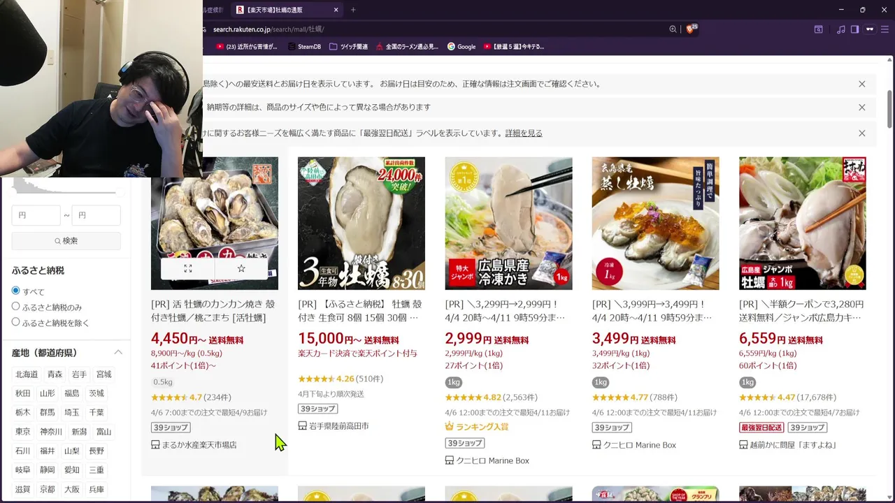The image size is (895, 503).
Task: Filter by 宮城 prefecture
Action: click(103, 374)
